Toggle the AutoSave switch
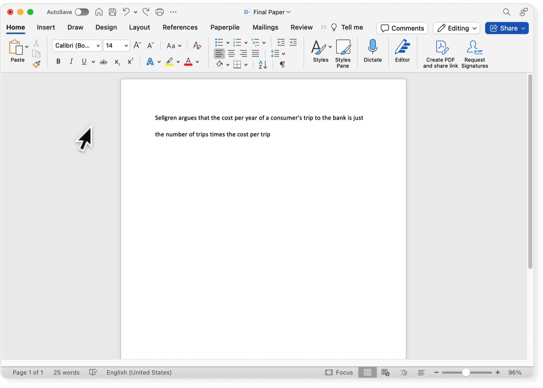This screenshot has height=388, width=543. [x=82, y=12]
